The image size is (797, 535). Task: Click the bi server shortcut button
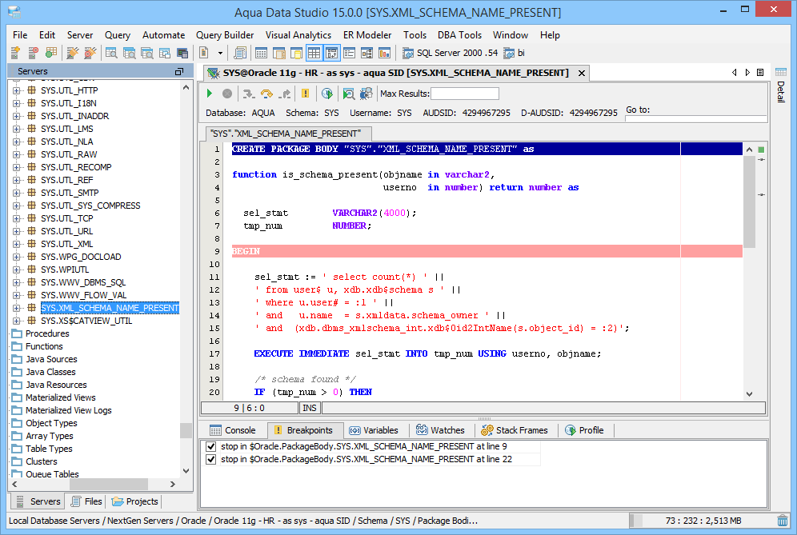pyautogui.click(x=514, y=53)
